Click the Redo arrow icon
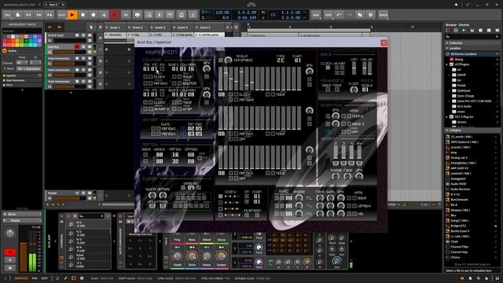503x283 pixels. (x=349, y=15)
